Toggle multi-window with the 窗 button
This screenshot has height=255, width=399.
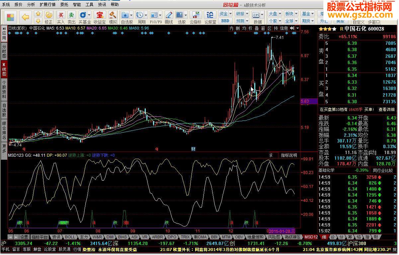pos(263,29)
